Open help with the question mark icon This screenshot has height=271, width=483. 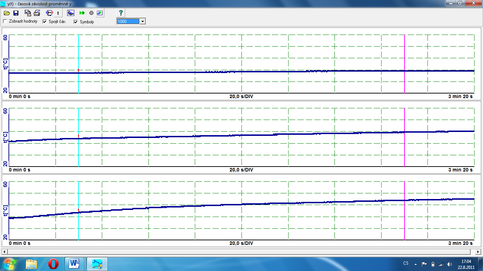click(121, 13)
